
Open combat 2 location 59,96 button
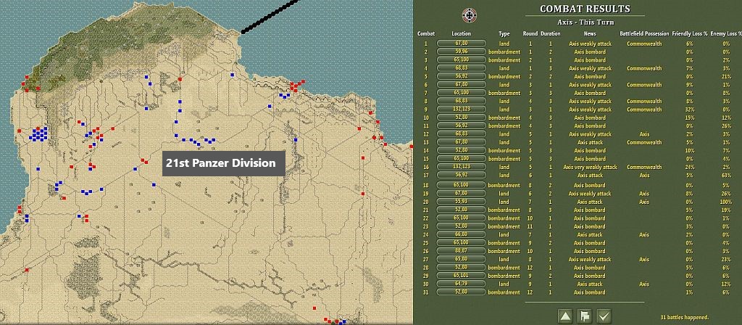(461, 52)
